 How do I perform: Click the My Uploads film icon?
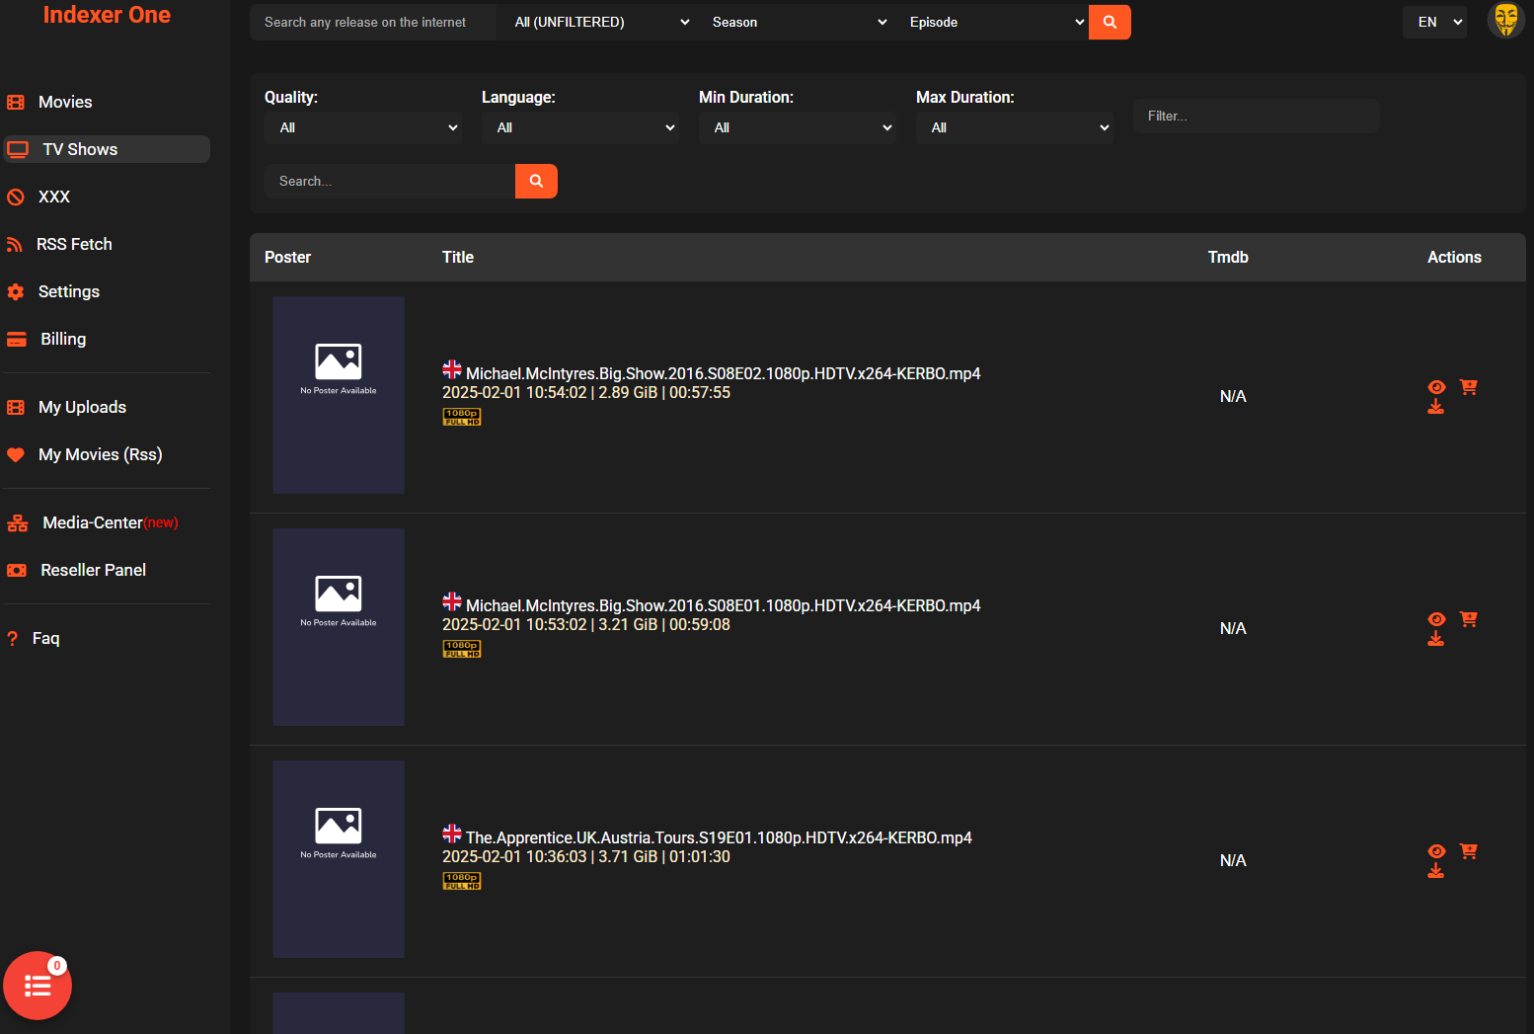point(16,407)
